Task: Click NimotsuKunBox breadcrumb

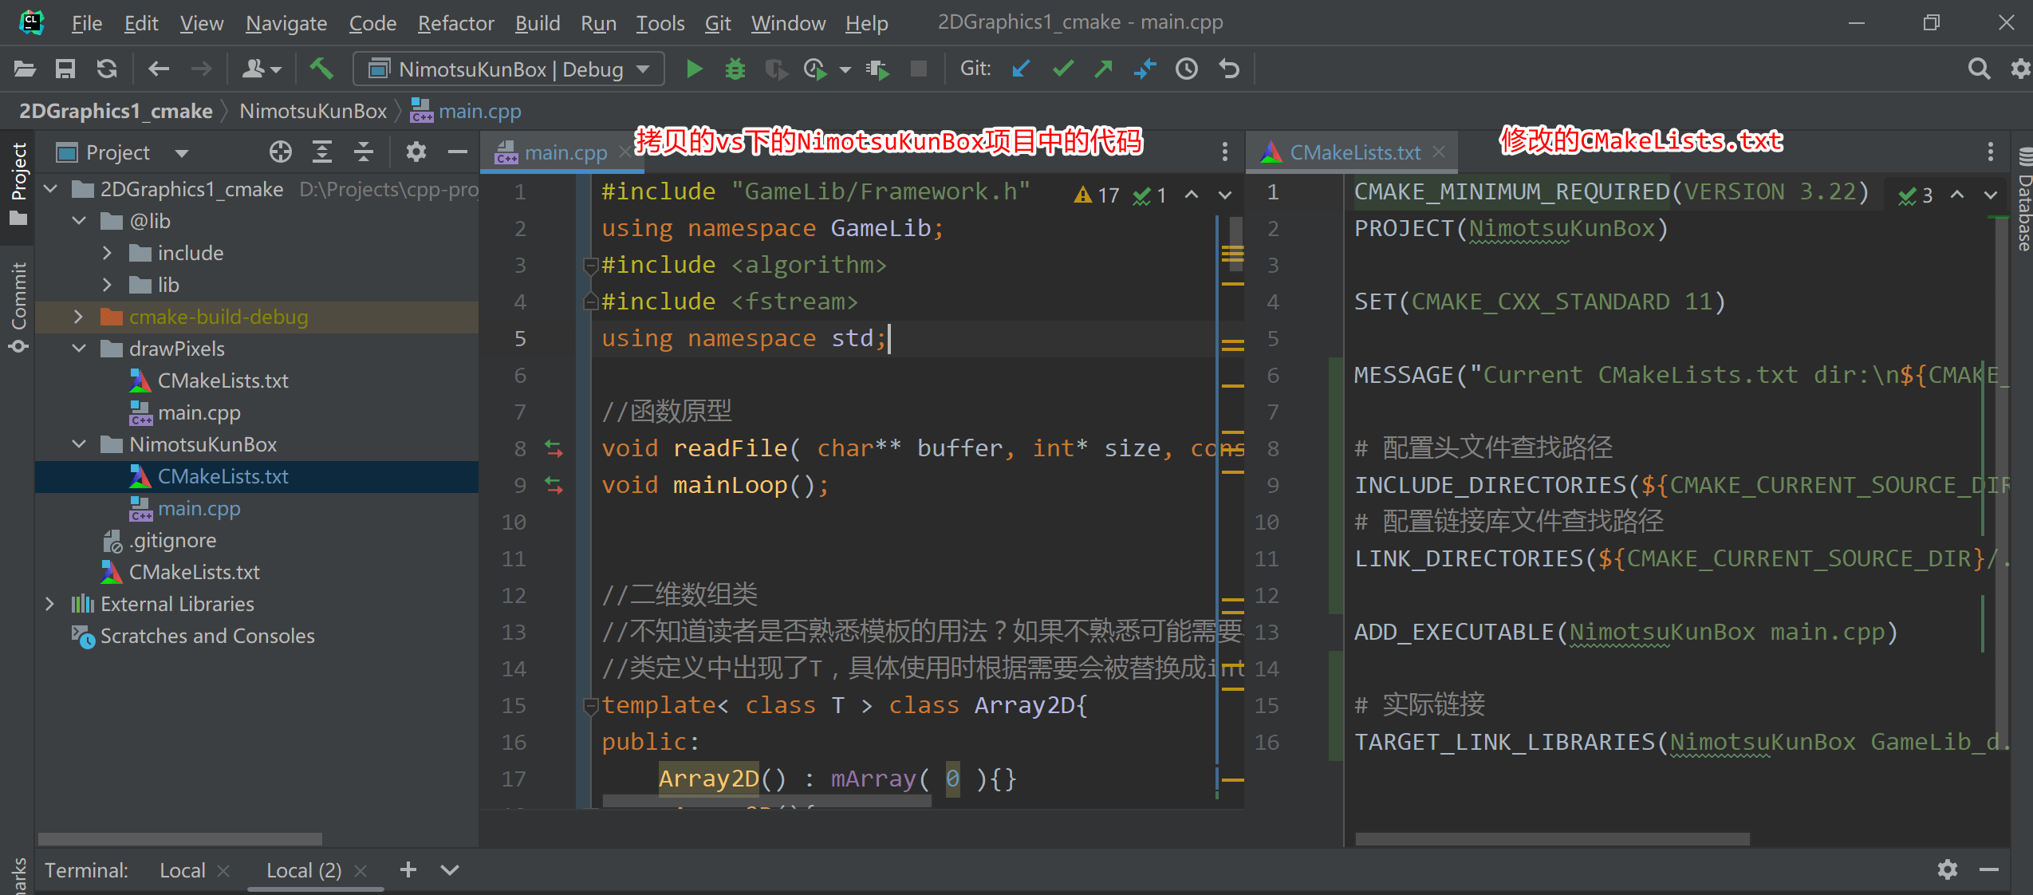Action: click(313, 111)
